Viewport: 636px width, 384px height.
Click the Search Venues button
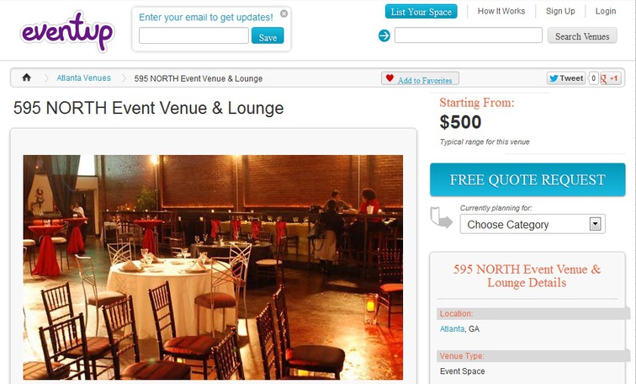(582, 35)
